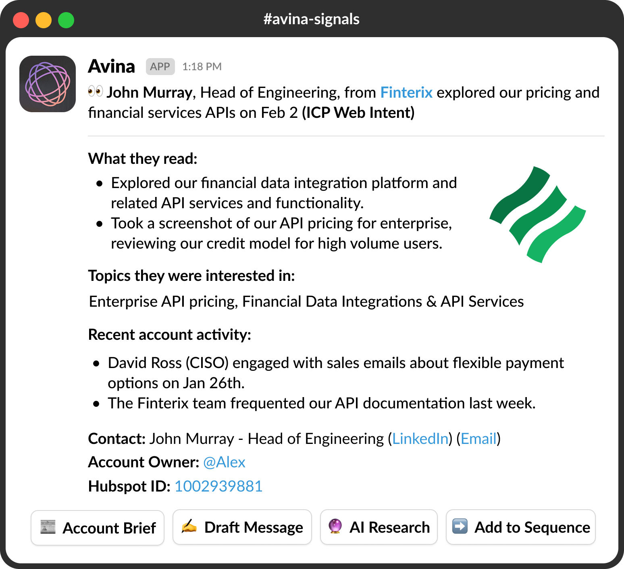Click the newspaper icon on Account Brief
624x569 pixels.
pos(48,527)
